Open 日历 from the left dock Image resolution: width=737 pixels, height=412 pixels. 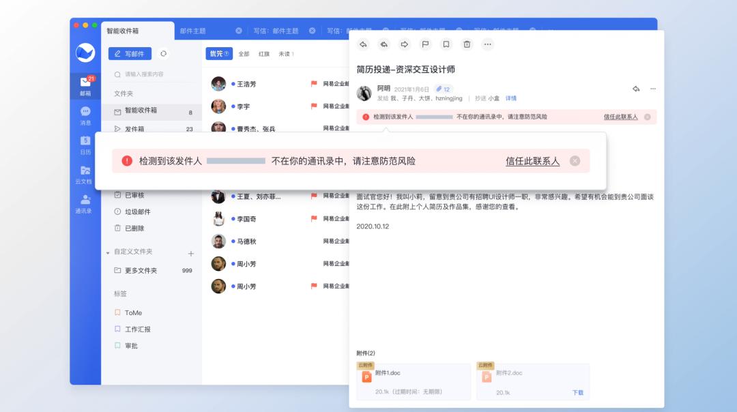(x=85, y=145)
